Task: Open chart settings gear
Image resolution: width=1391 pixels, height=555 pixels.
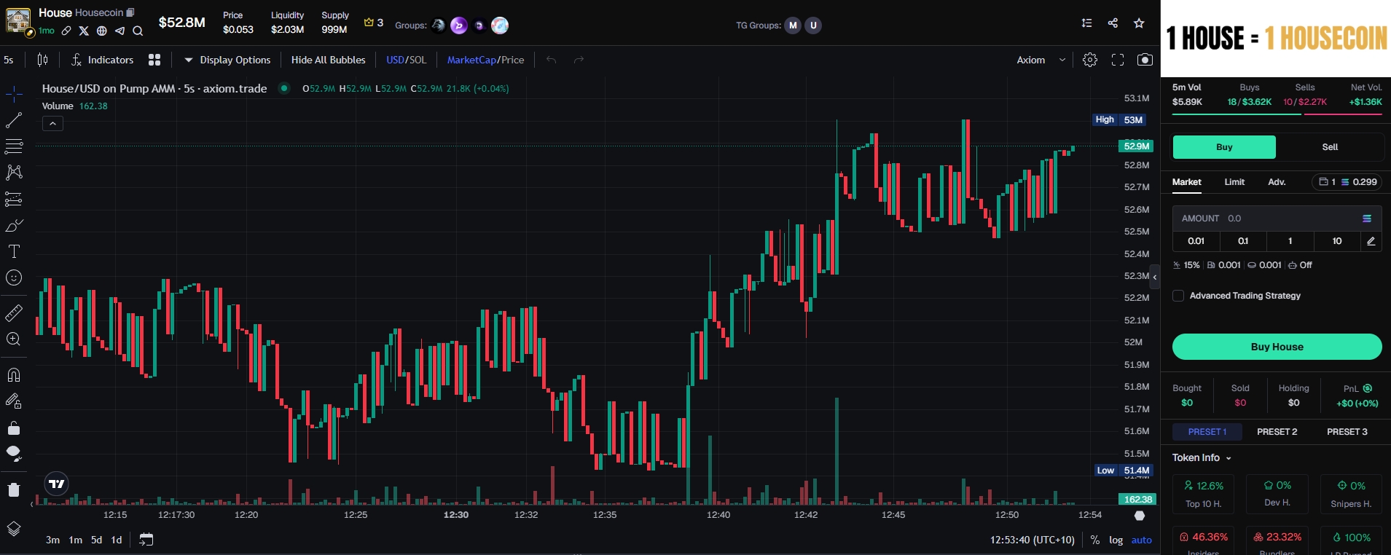Action: 1089,60
